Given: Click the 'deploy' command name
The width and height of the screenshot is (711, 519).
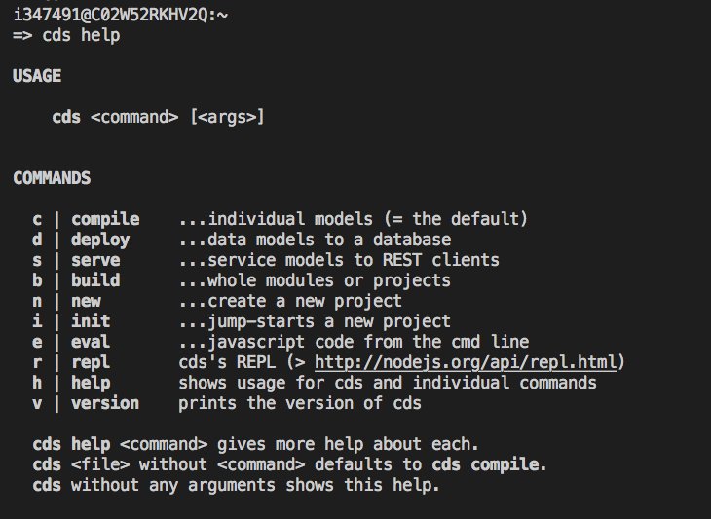Looking at the screenshot, I should pos(100,241).
